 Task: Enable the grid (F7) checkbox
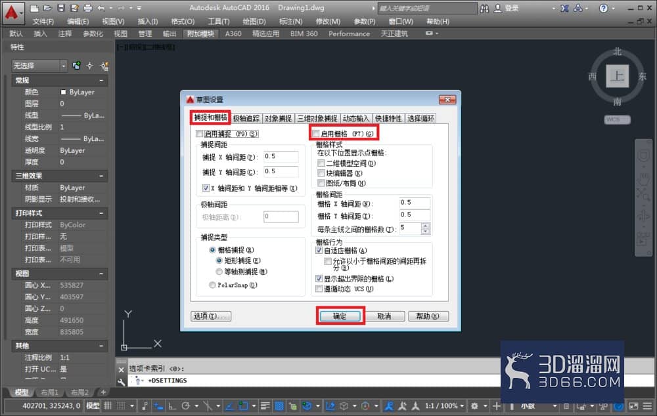click(x=315, y=134)
